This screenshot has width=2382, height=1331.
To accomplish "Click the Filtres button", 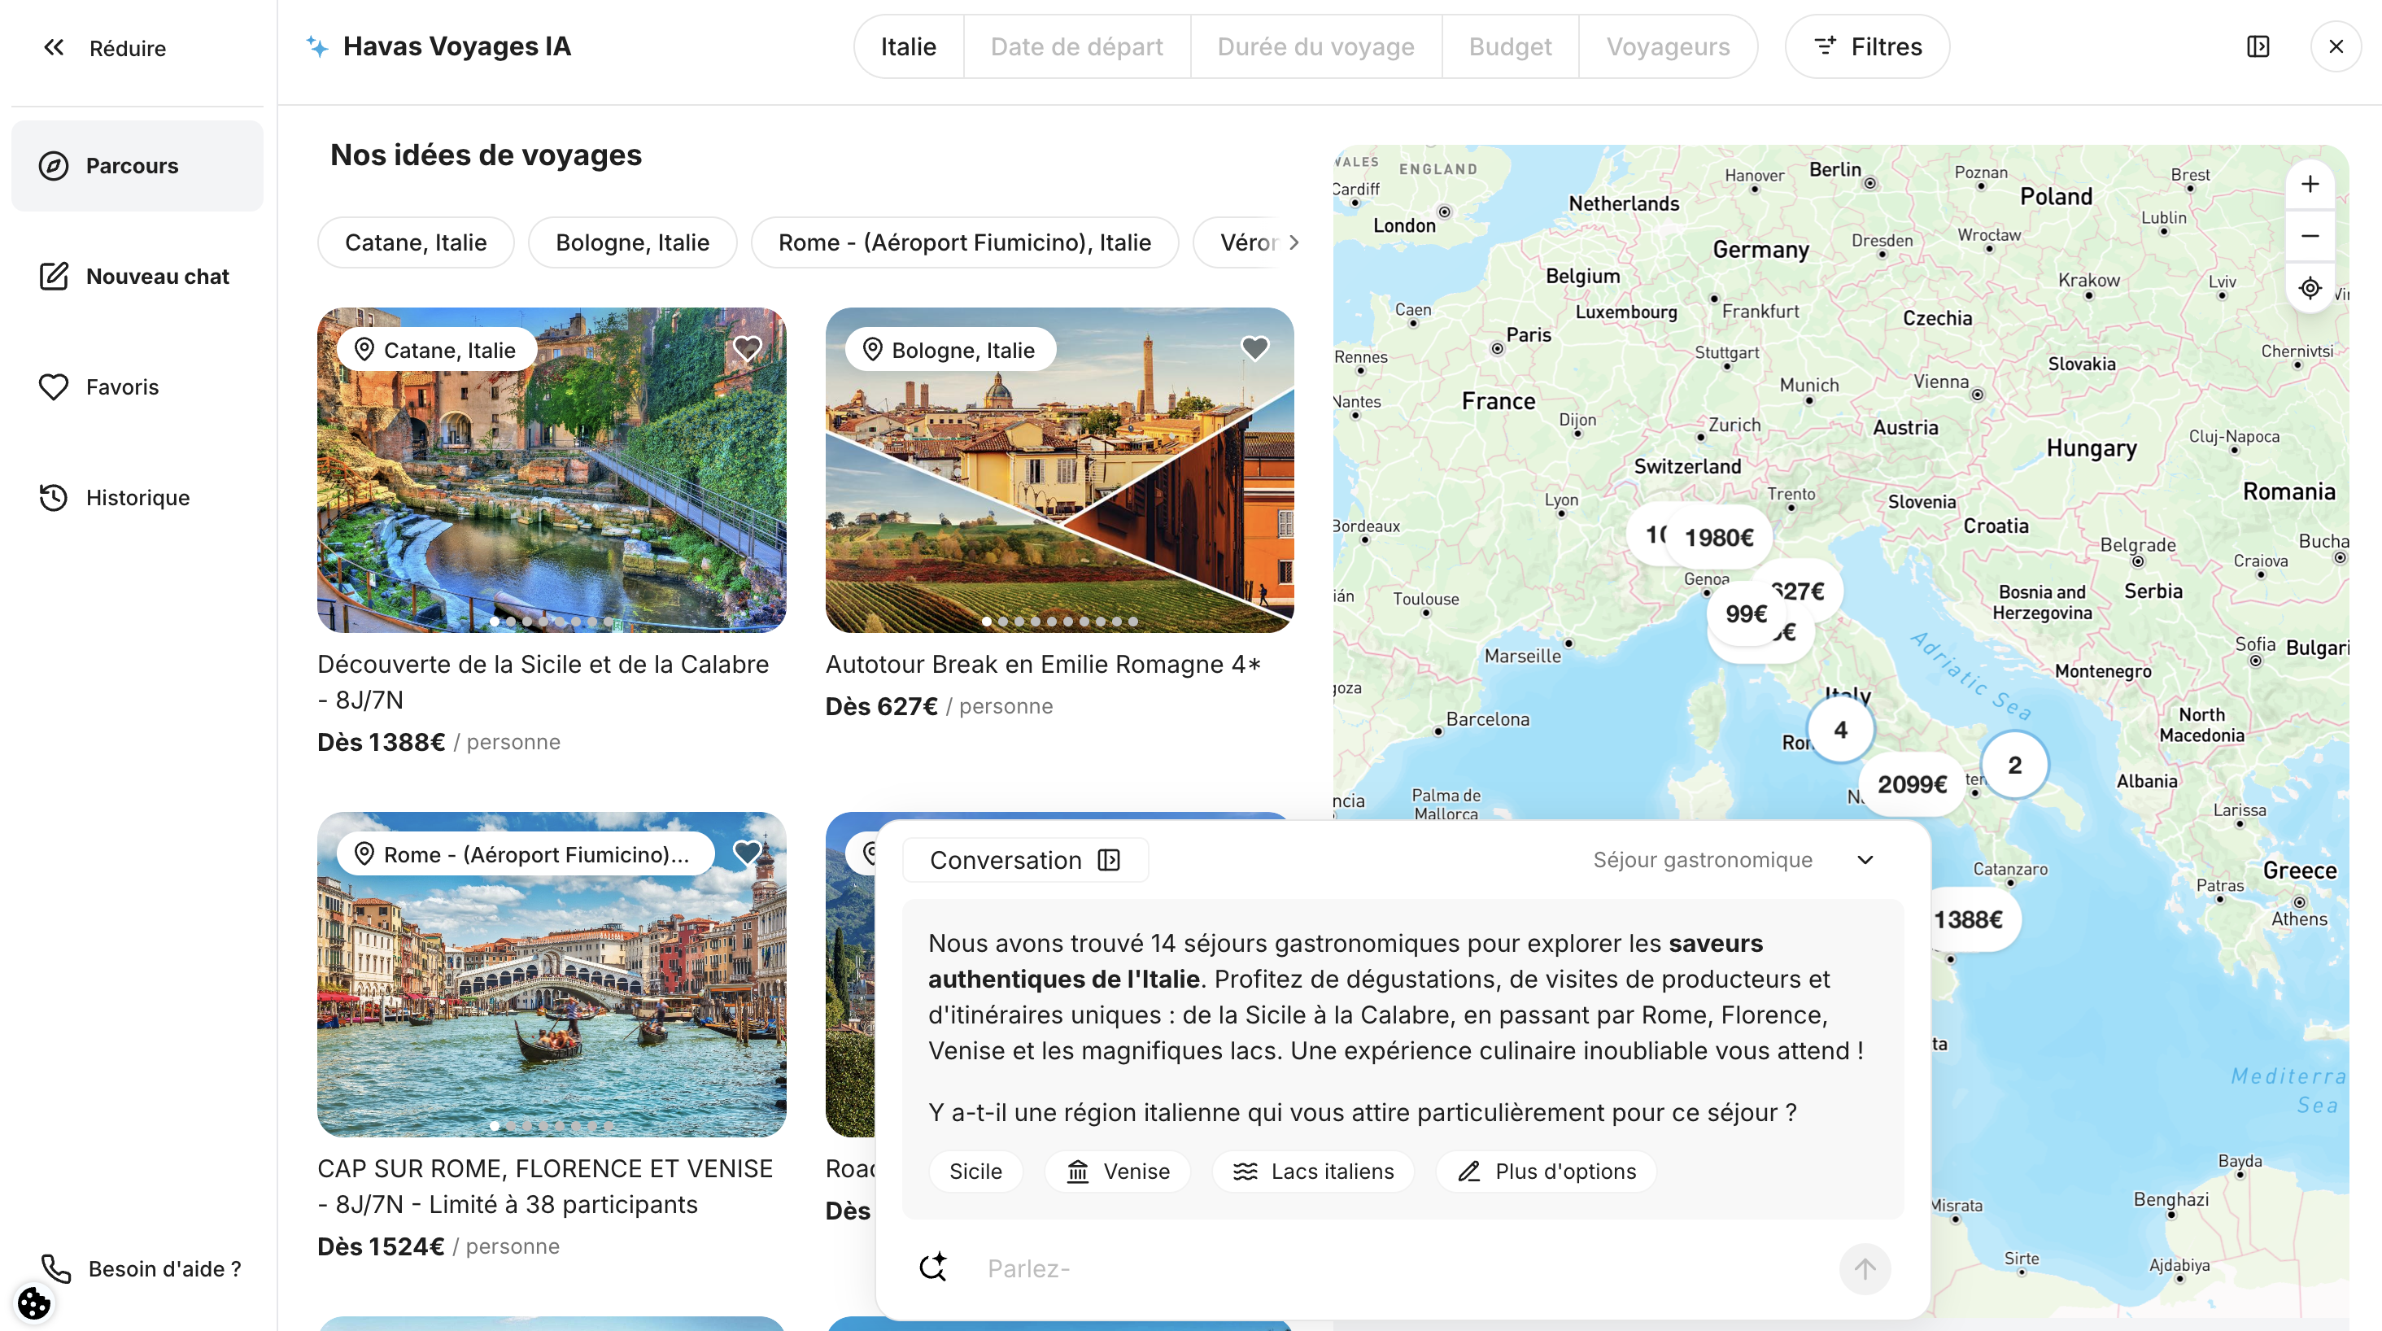I will (1867, 46).
